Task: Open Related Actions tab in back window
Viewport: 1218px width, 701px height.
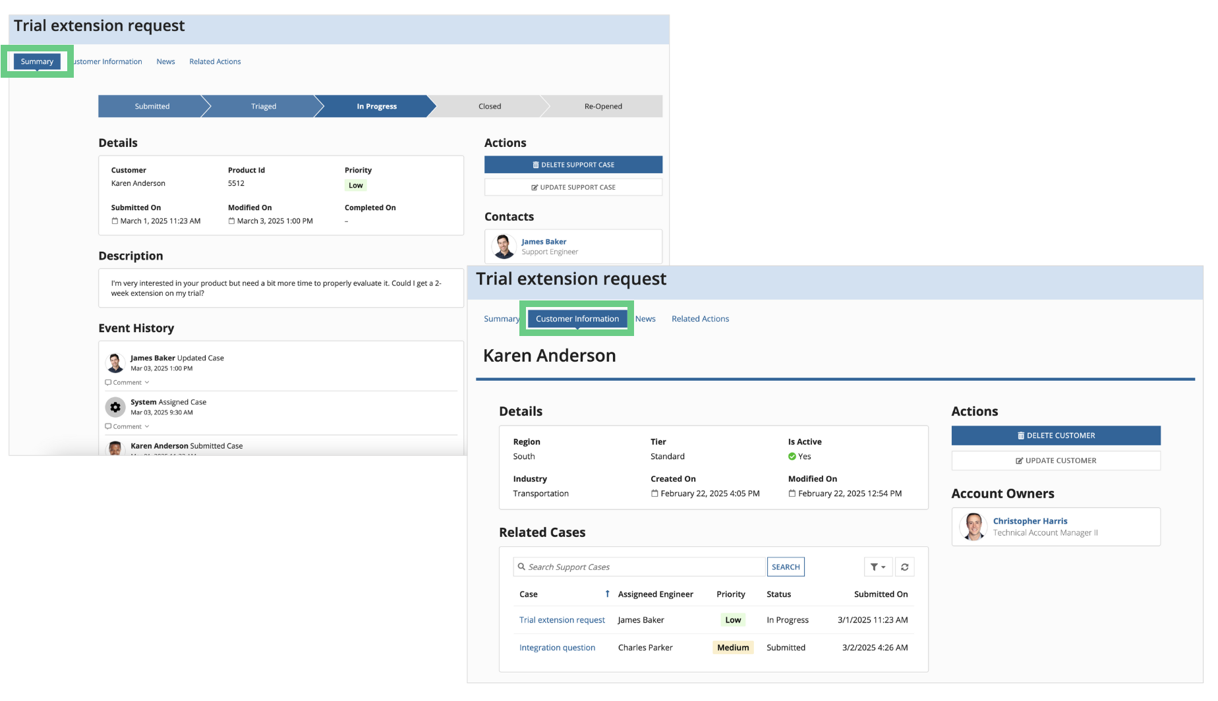Action: pyautogui.click(x=215, y=61)
